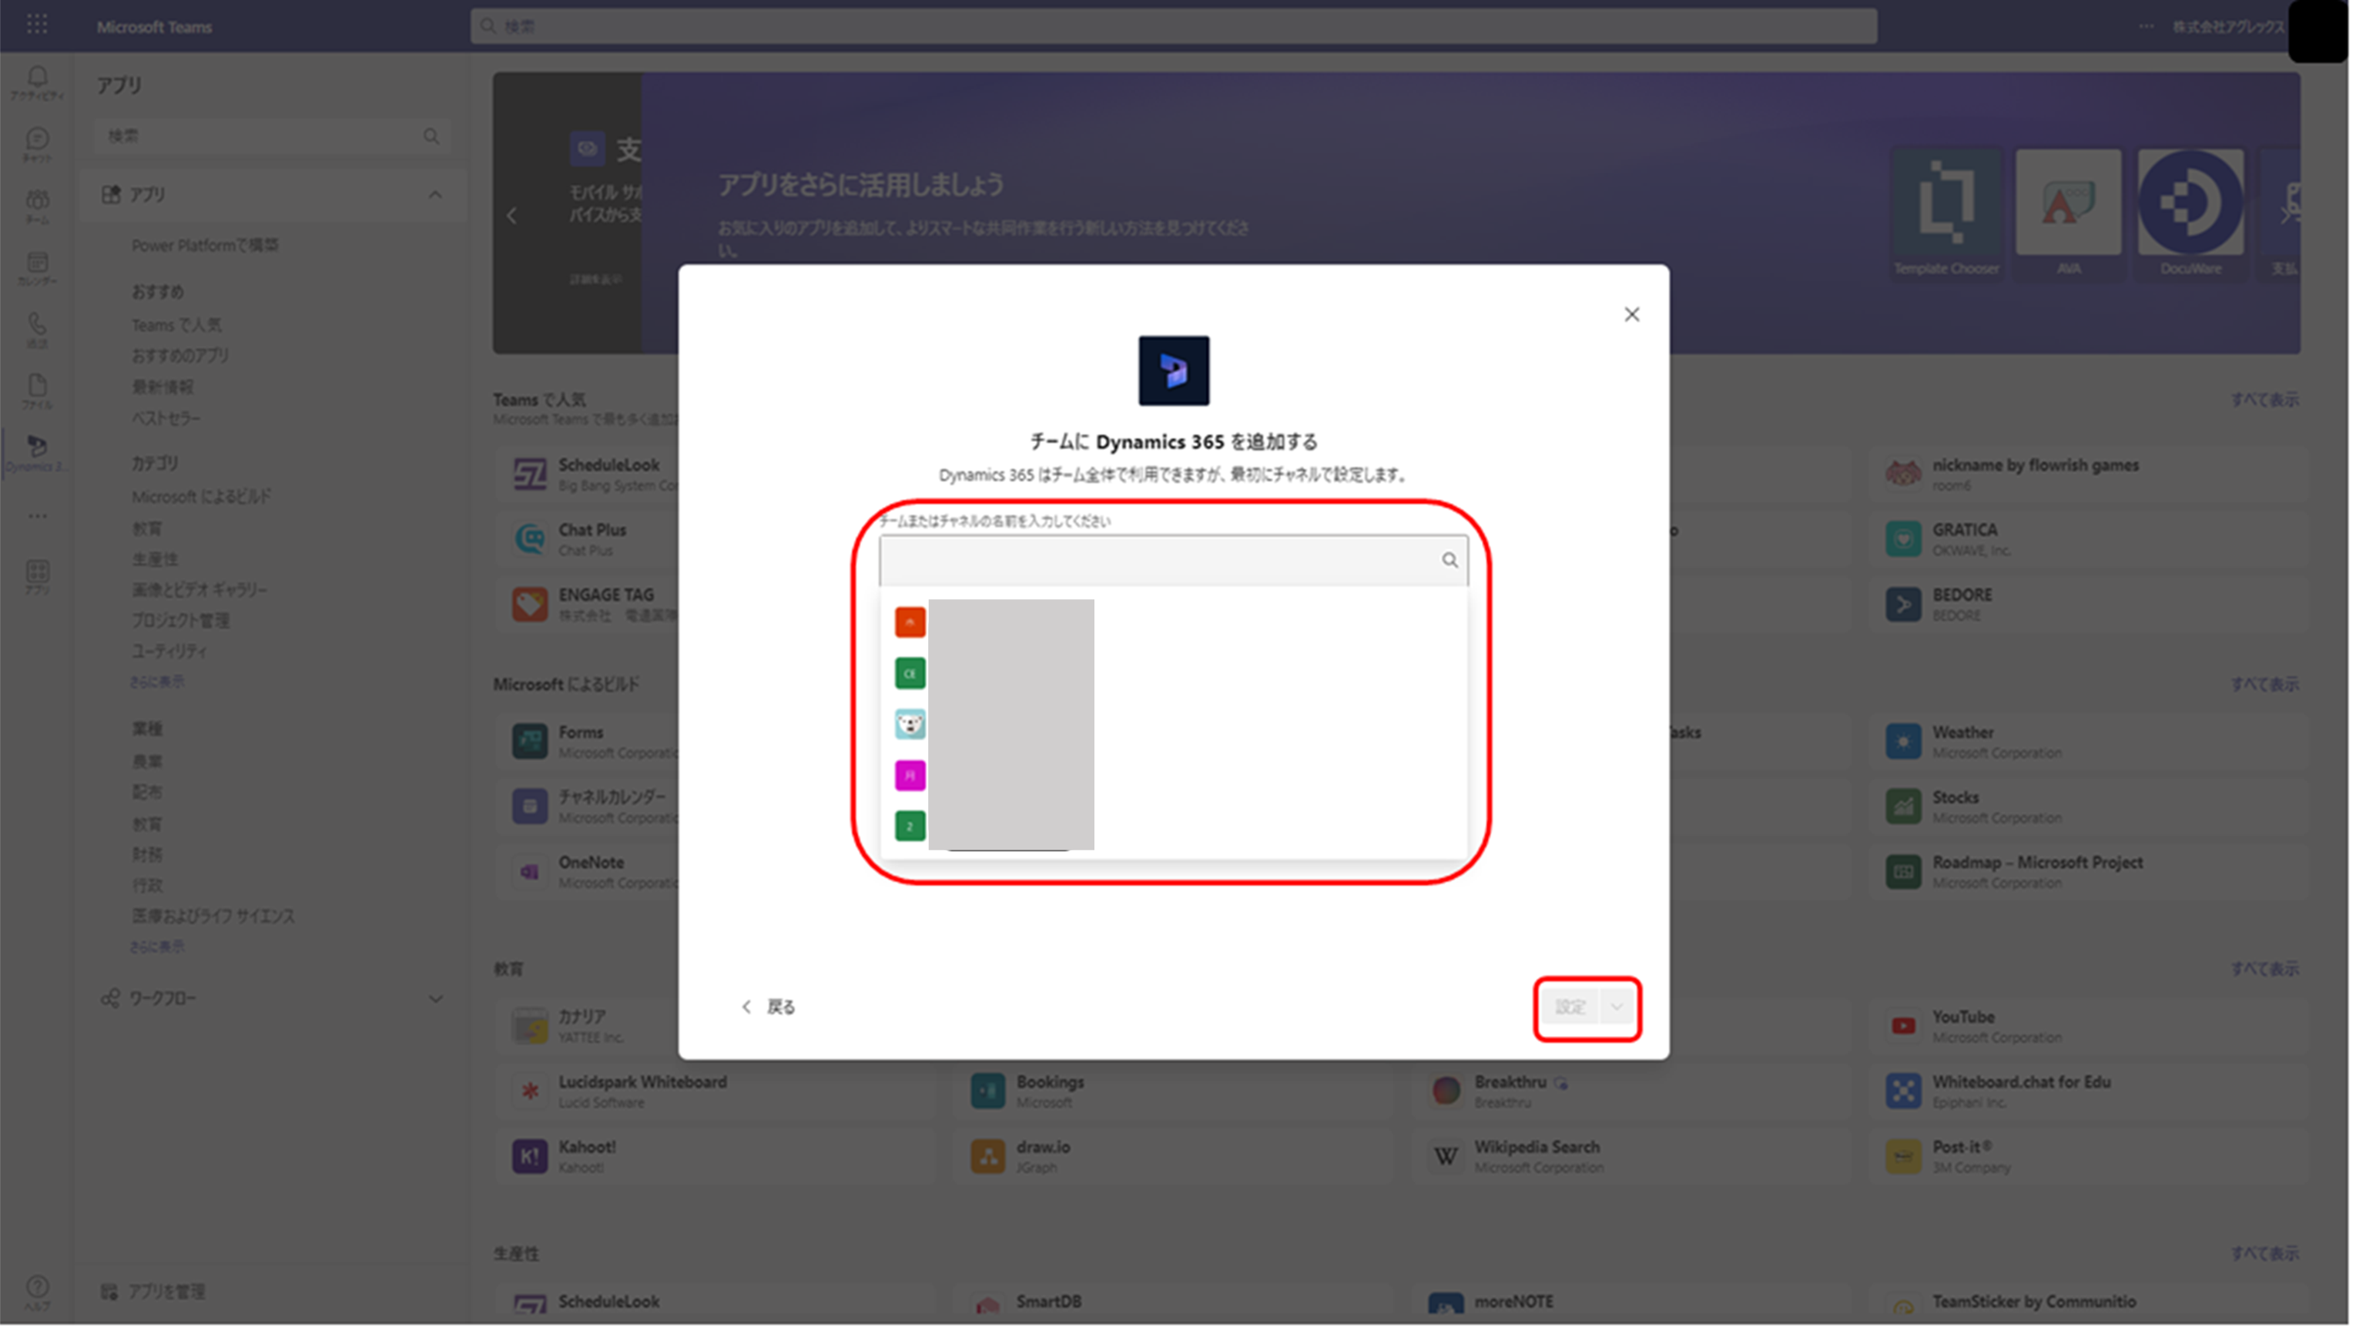The width and height of the screenshot is (2366, 1334).
Task: Click the YouTube app icon
Action: 1903,1025
